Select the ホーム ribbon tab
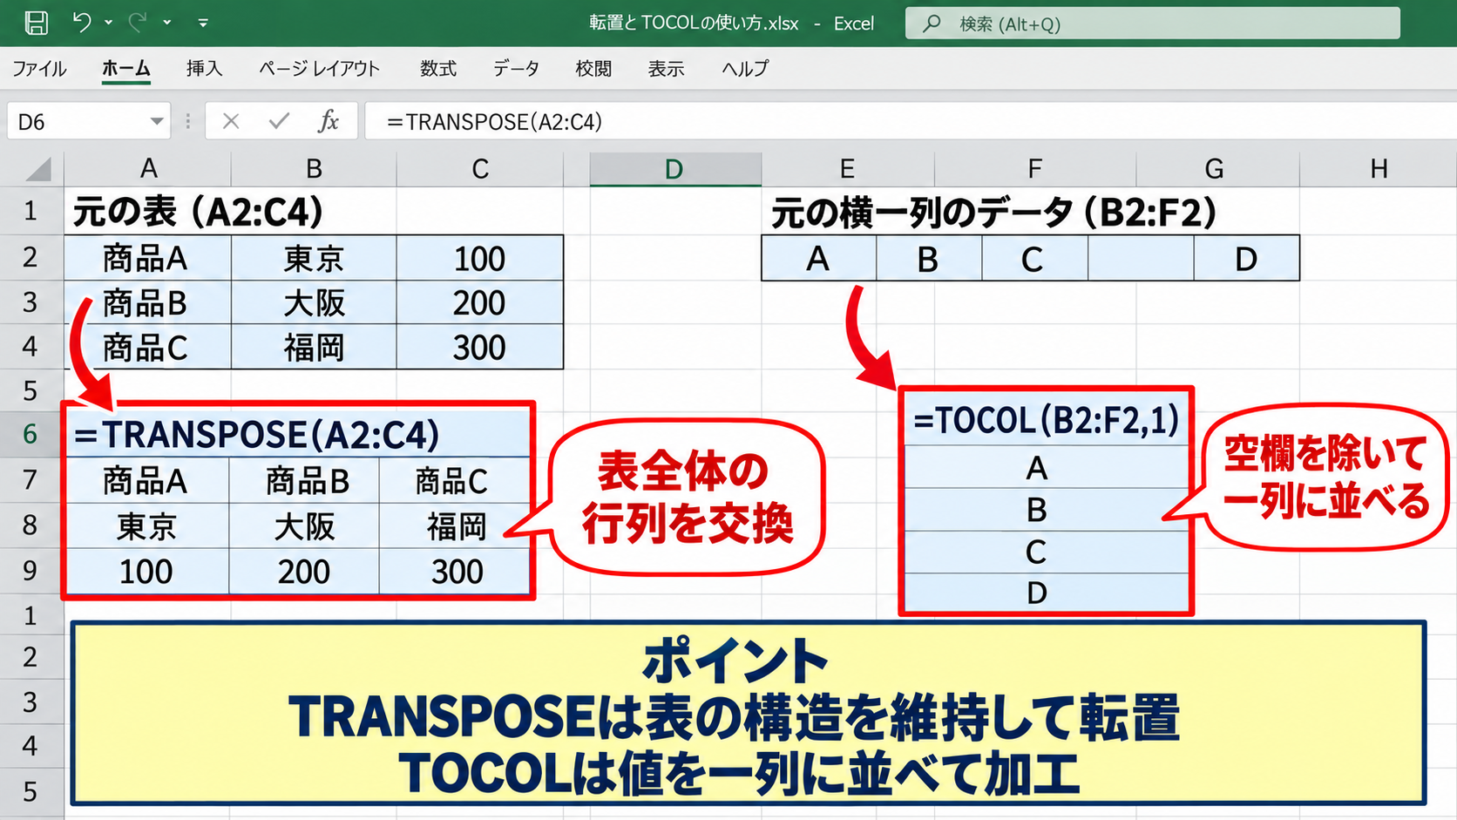This screenshot has height=820, width=1457. pos(125,69)
